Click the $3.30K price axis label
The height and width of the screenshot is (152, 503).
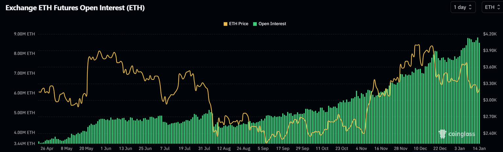pyautogui.click(x=490, y=84)
